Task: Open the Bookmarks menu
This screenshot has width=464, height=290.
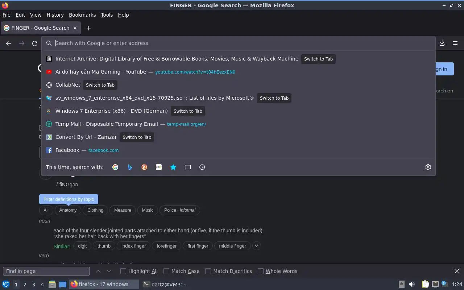Action: 82,15
